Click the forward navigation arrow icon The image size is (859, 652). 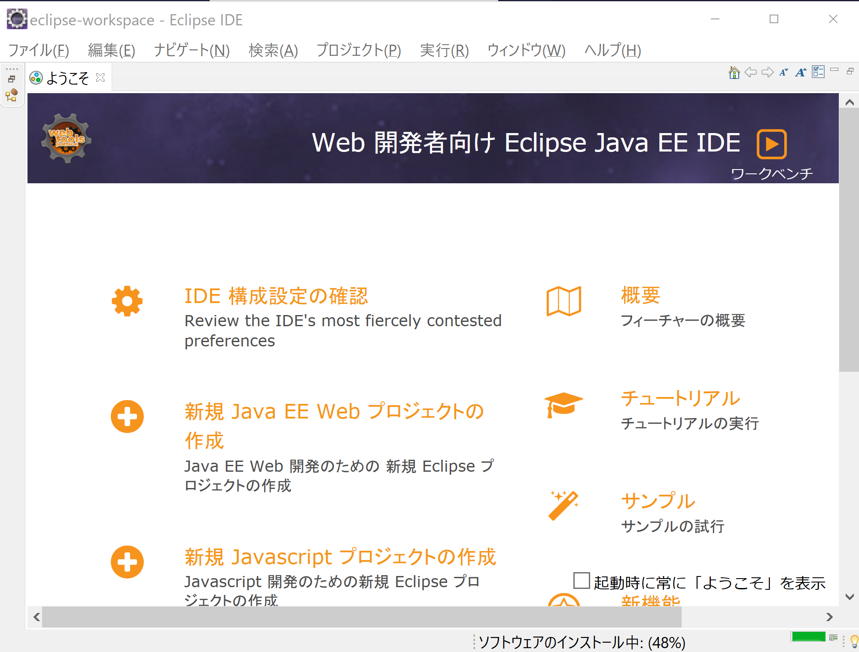click(x=768, y=72)
